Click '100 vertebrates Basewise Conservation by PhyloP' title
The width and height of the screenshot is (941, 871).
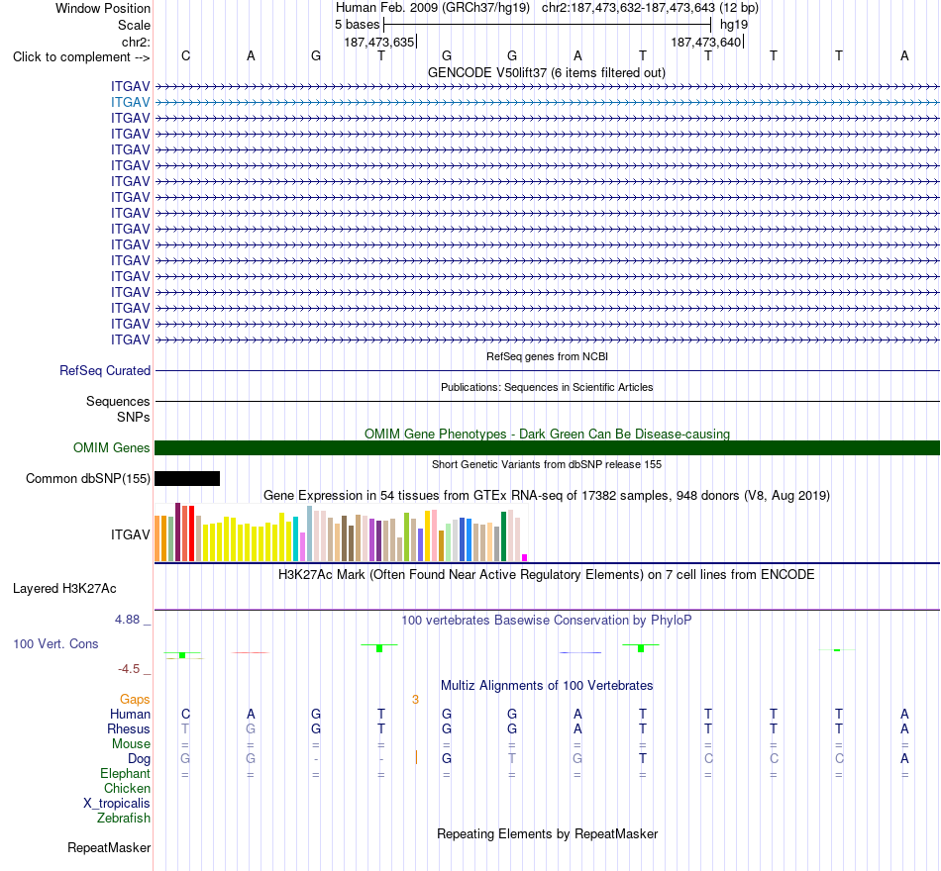click(x=547, y=621)
